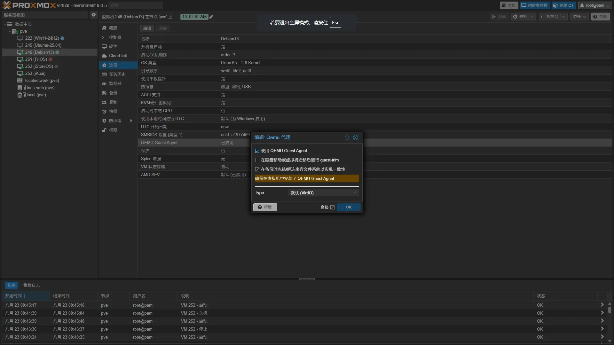
Task: Open the Cloud-Init section
Action: coord(117,56)
